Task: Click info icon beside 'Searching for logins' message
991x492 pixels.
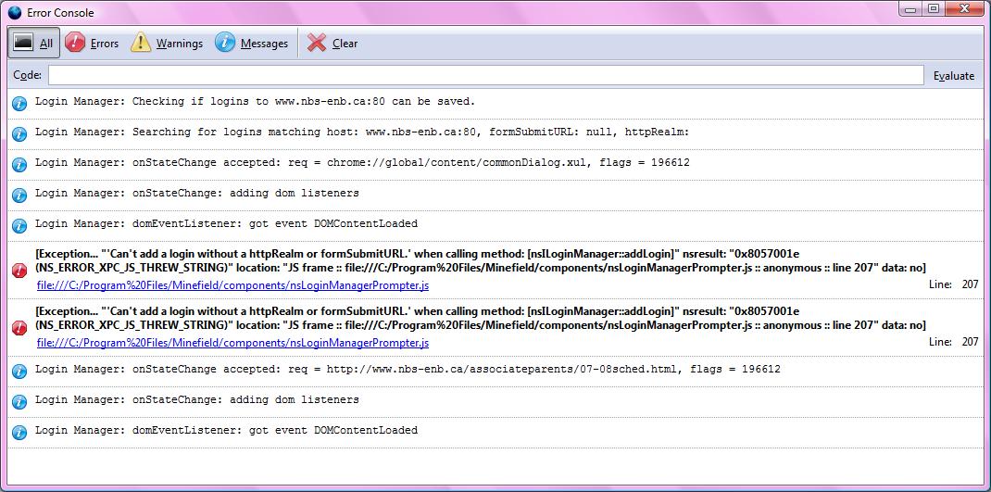Action: (x=19, y=133)
